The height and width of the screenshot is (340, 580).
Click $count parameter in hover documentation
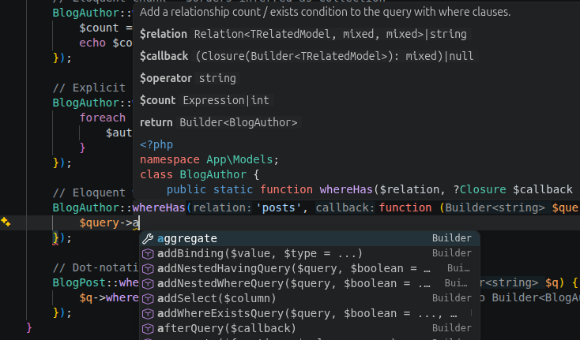tap(157, 100)
